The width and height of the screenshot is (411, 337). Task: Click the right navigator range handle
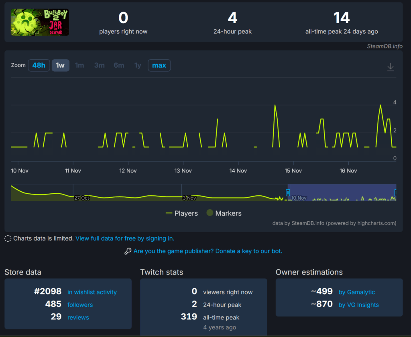click(x=396, y=193)
